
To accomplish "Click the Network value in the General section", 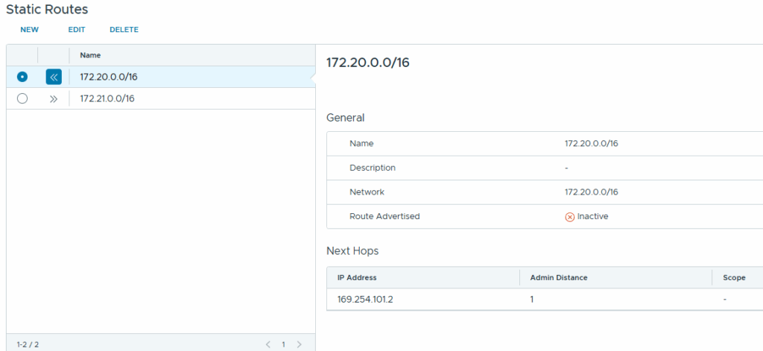I will [x=592, y=192].
